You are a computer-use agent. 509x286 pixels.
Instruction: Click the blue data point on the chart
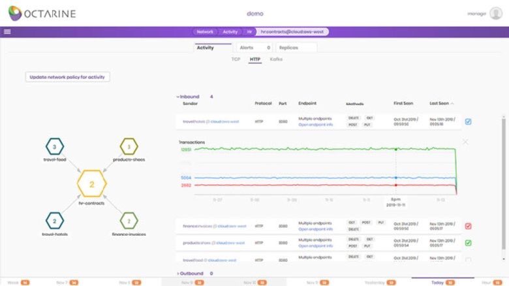click(395, 178)
